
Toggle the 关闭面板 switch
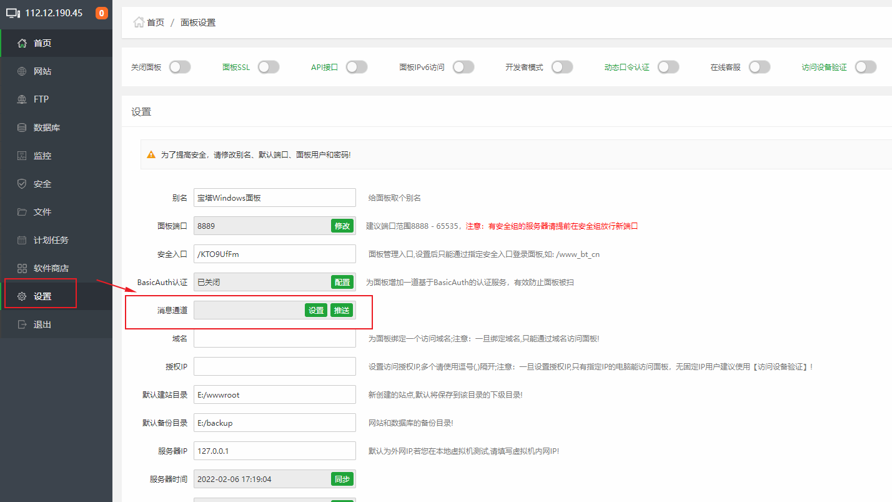[180, 67]
